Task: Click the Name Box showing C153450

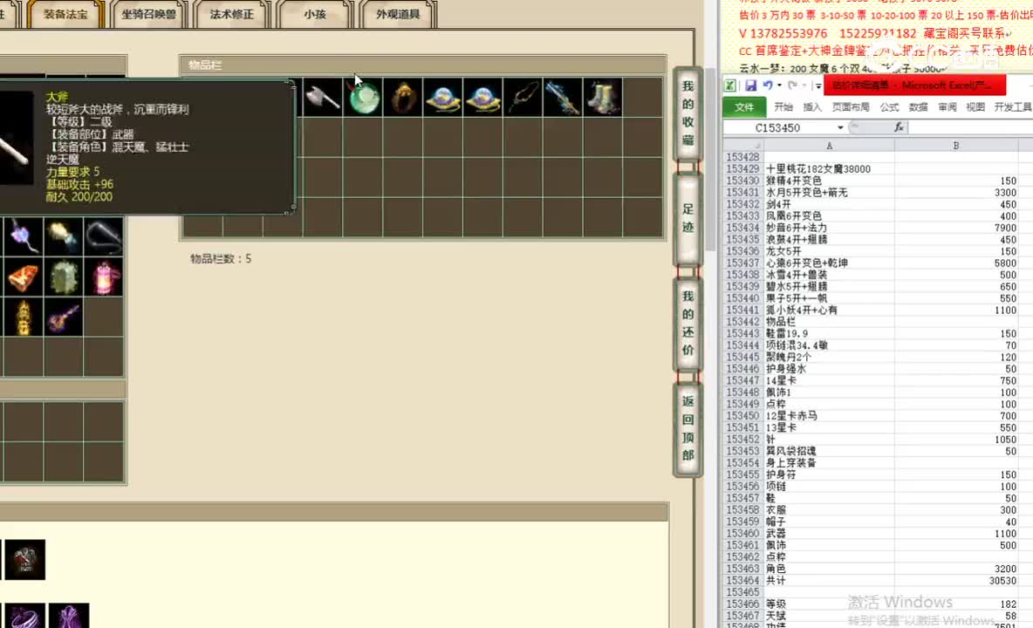Action: click(x=779, y=127)
